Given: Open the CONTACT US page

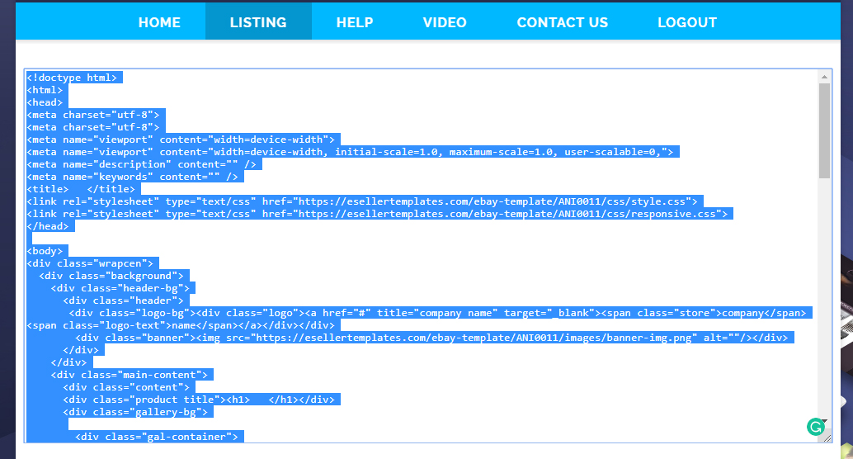Looking at the screenshot, I should pyautogui.click(x=563, y=22).
